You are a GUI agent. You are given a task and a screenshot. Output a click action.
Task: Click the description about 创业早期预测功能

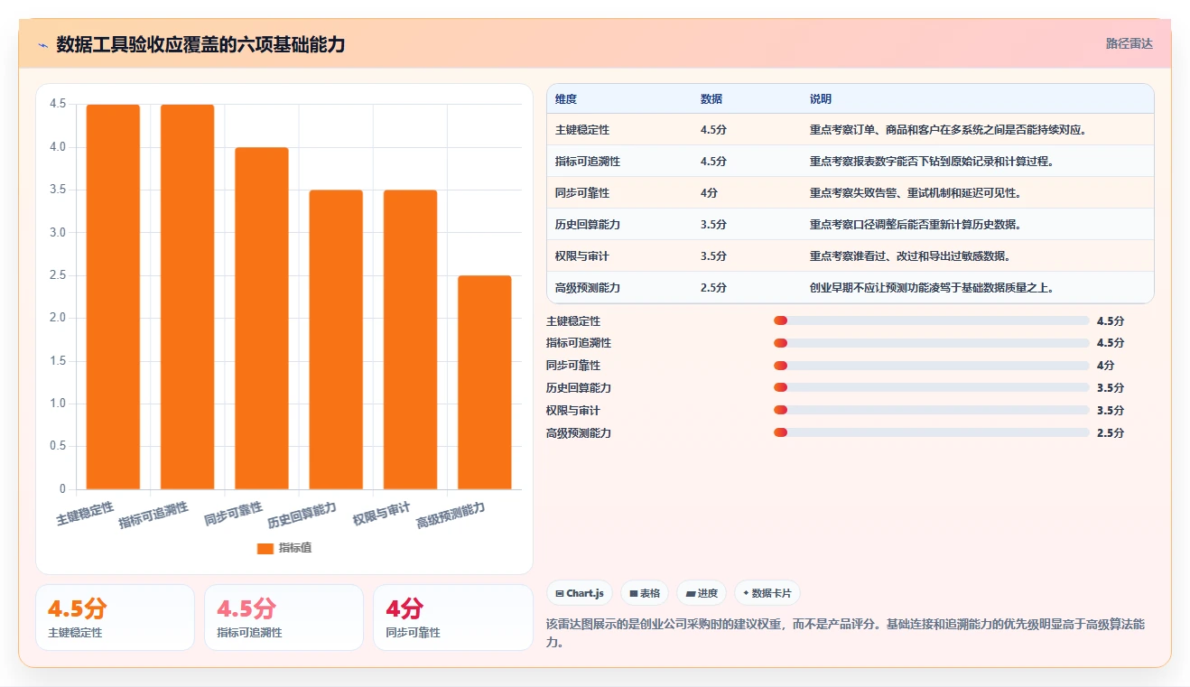[x=932, y=288]
